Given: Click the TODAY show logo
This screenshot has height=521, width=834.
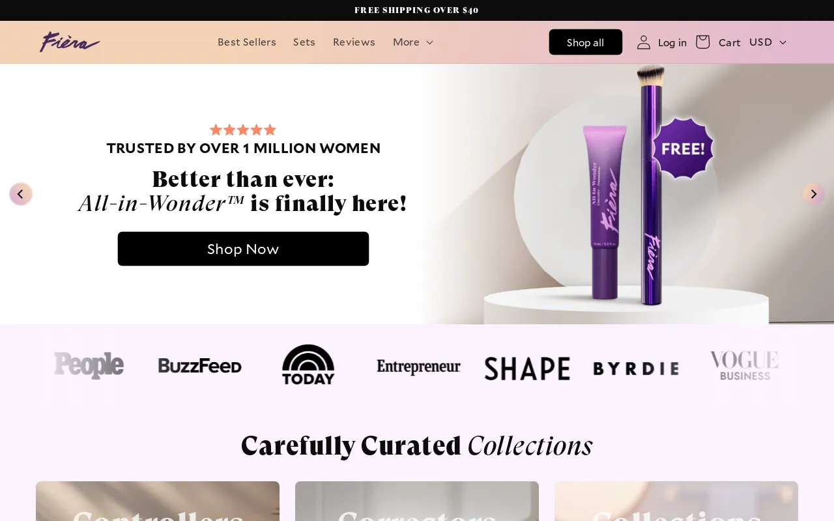Looking at the screenshot, I should [308, 365].
